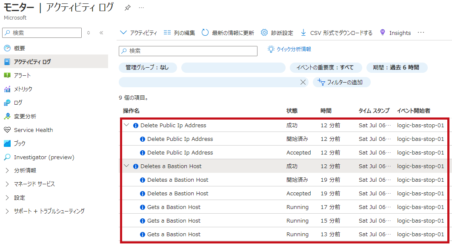Click フィルターの追加 button

click(x=342, y=82)
